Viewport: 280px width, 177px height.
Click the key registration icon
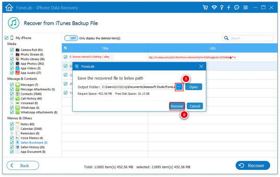tap(222, 7)
